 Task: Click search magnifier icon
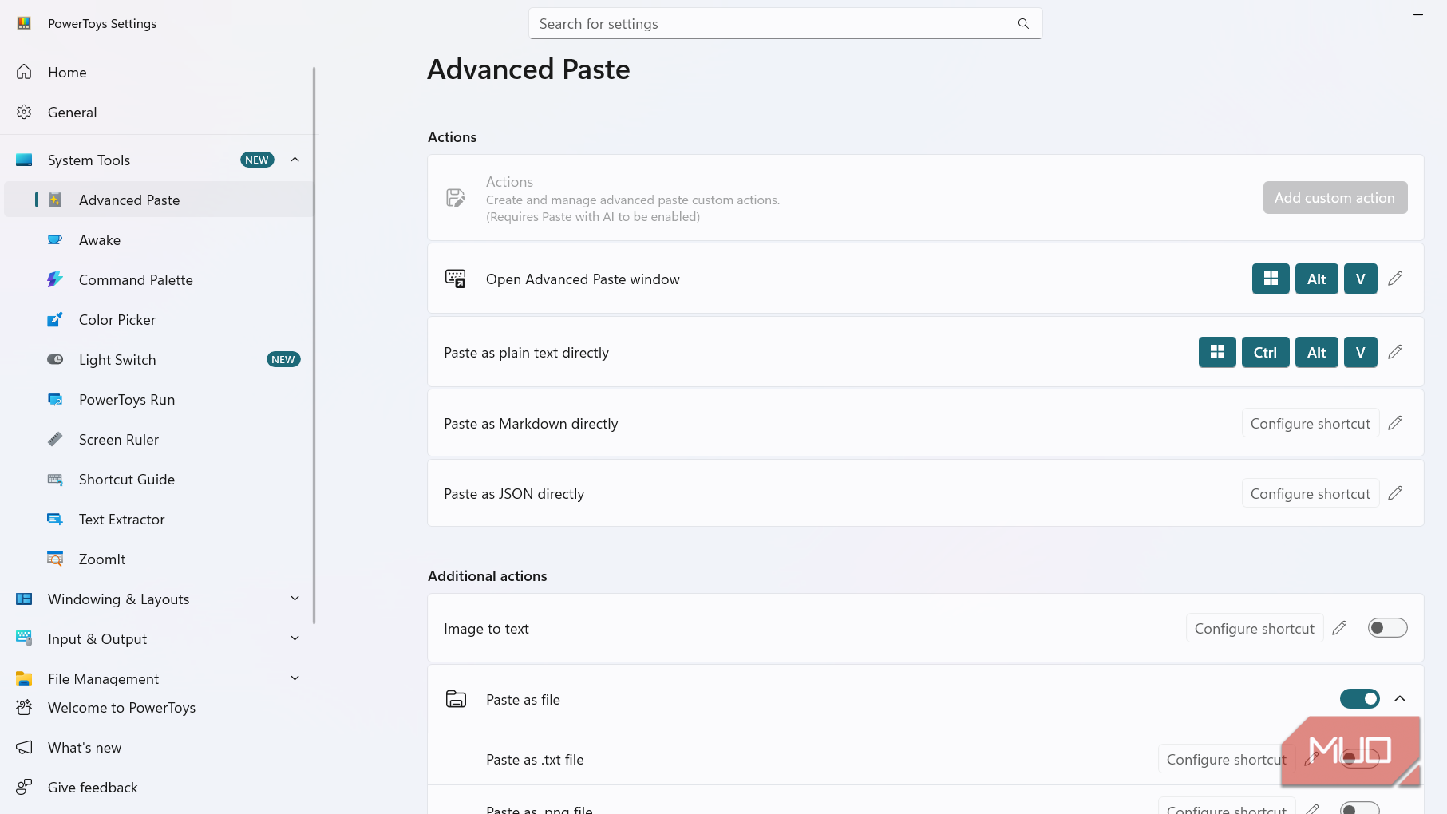click(1023, 24)
